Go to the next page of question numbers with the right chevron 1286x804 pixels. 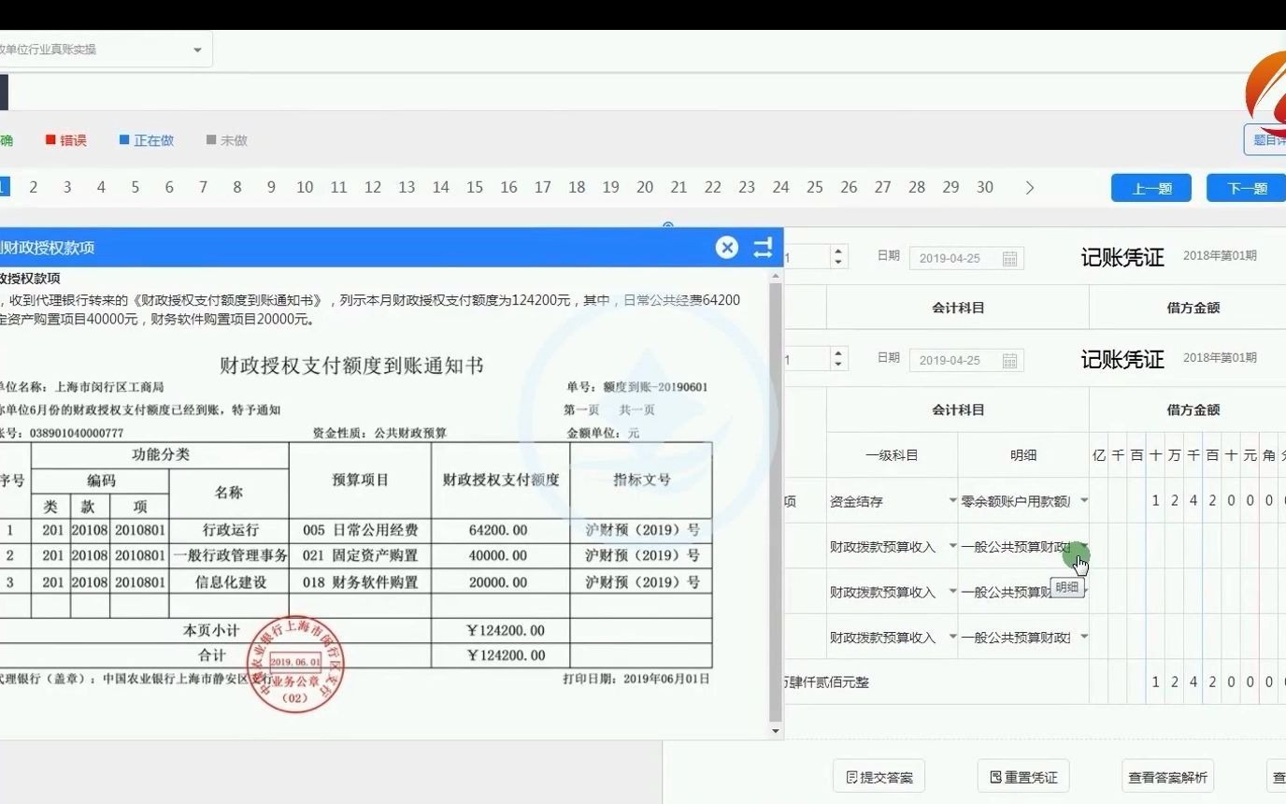[x=1030, y=188]
